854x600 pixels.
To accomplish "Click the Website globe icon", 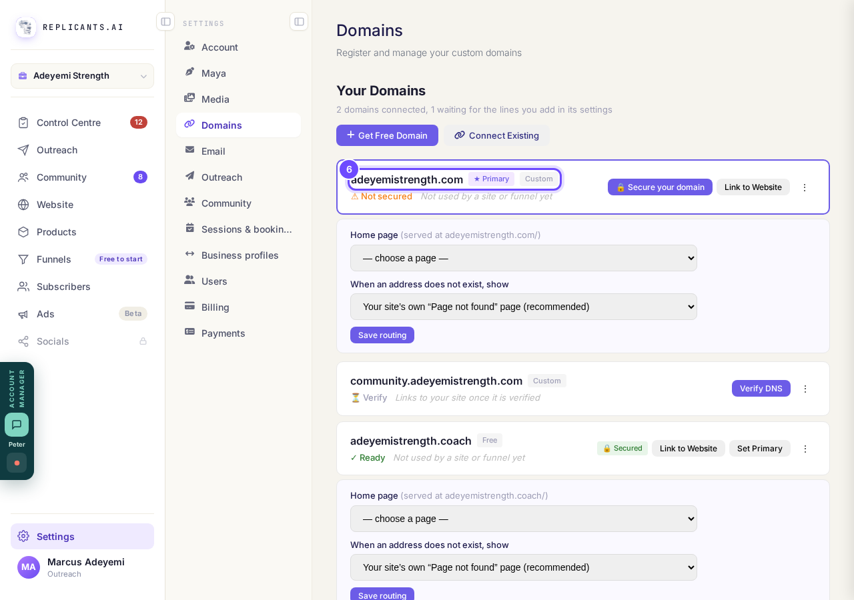I will coord(23,205).
